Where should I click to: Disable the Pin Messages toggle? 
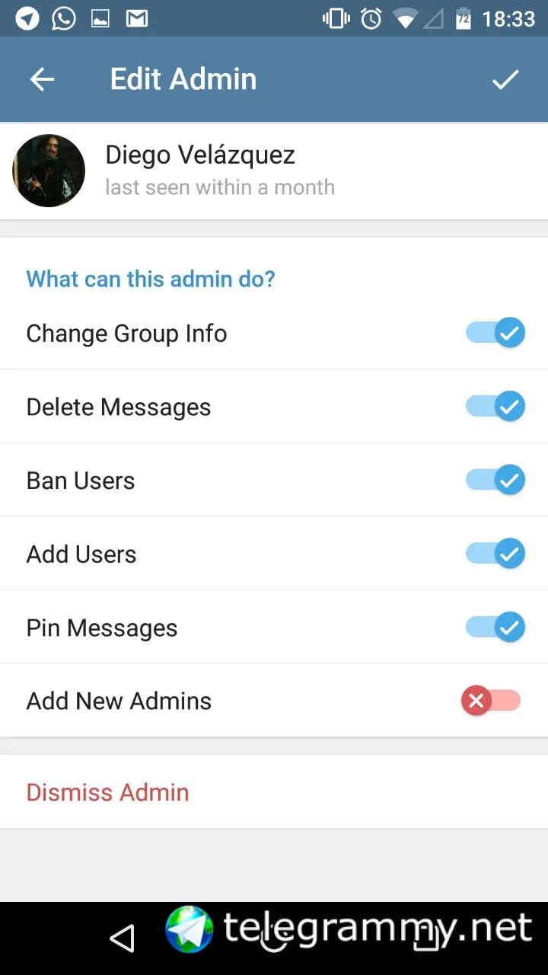click(x=495, y=628)
